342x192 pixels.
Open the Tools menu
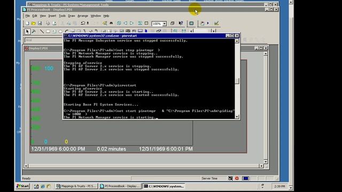[x=62, y=16]
